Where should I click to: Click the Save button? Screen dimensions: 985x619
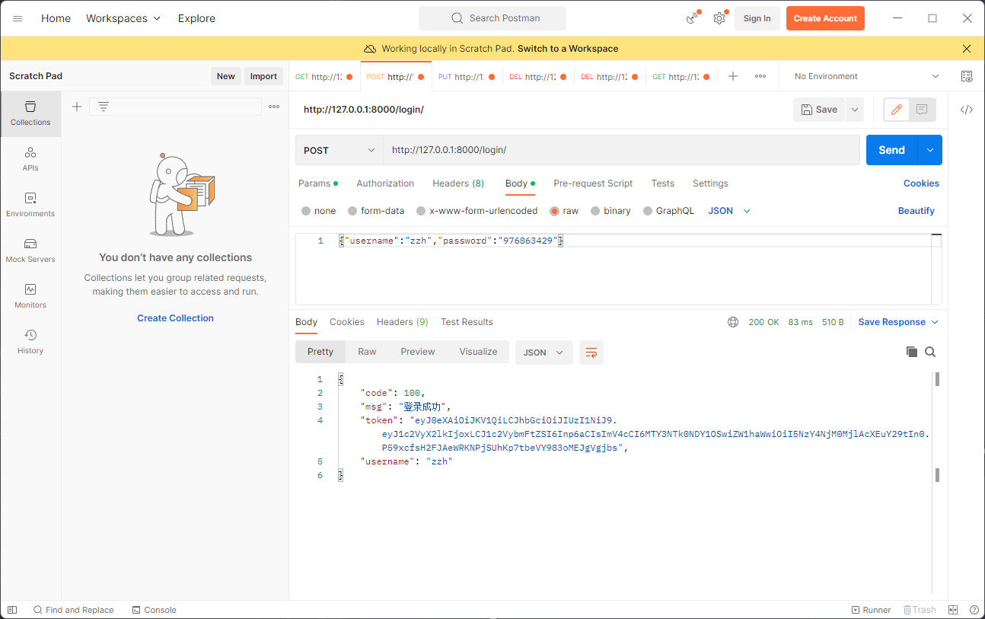coord(819,110)
